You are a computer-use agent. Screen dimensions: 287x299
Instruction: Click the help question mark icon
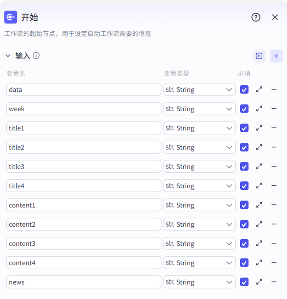tap(256, 17)
